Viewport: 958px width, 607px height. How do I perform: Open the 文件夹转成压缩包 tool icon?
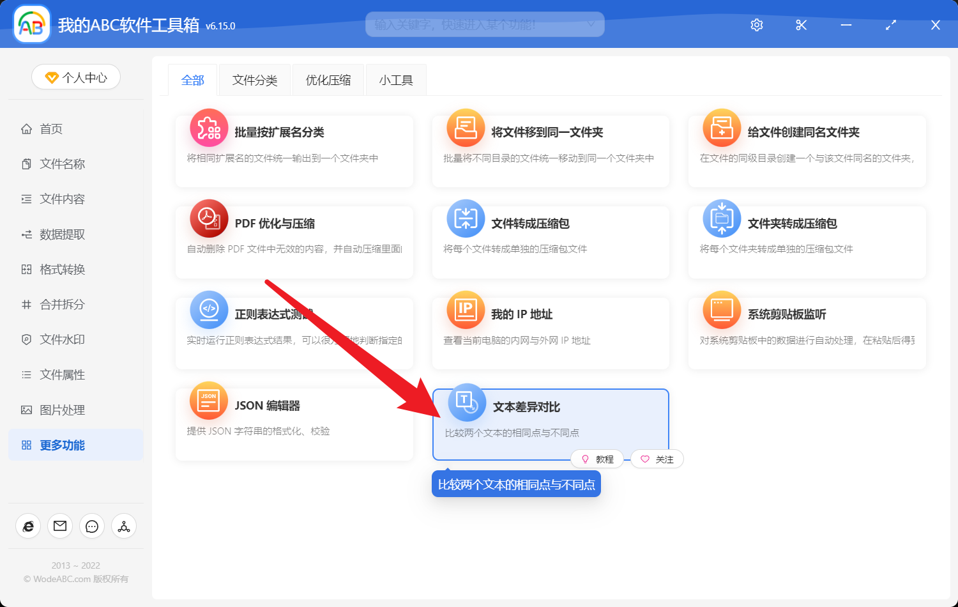(x=721, y=219)
